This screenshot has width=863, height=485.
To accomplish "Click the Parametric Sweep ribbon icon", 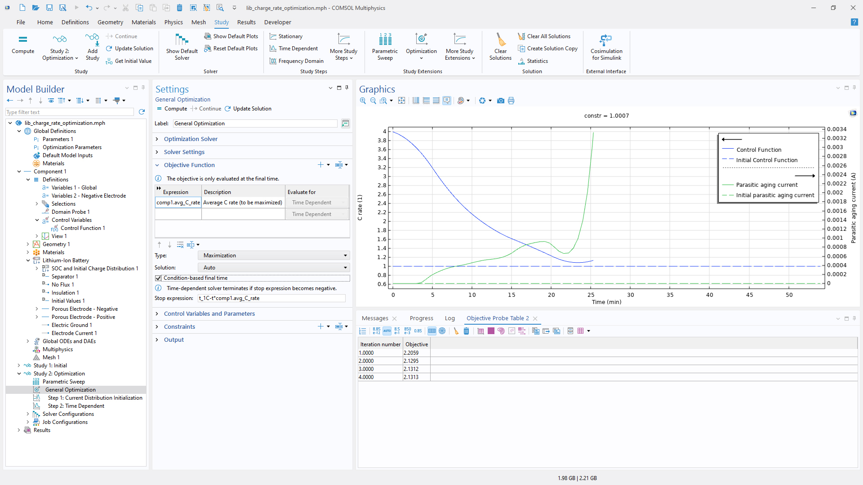I will click(x=385, y=40).
